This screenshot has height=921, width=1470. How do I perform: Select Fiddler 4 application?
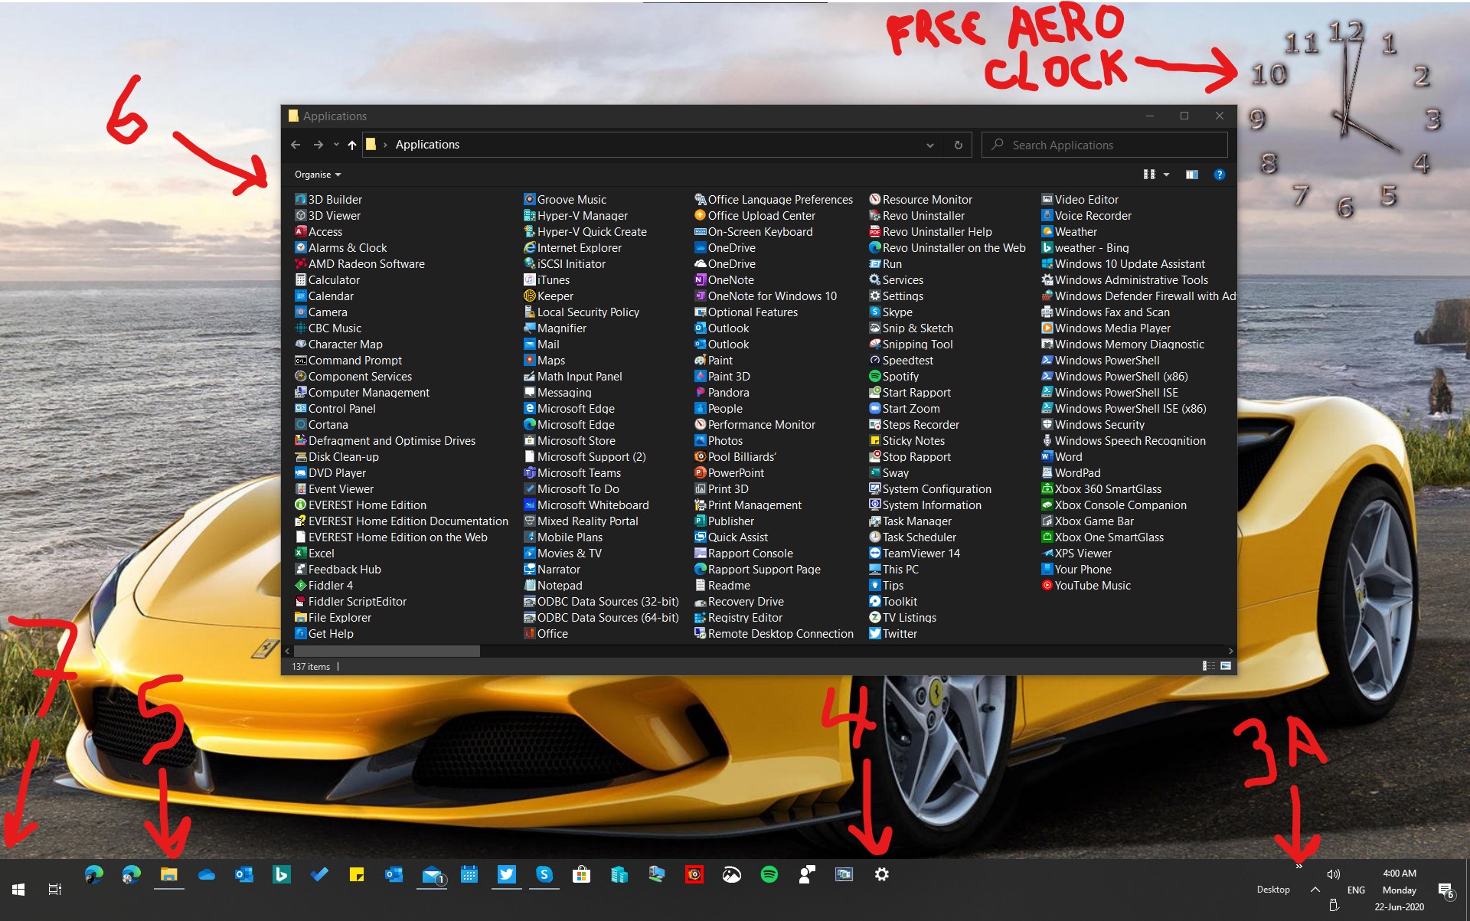(x=324, y=585)
